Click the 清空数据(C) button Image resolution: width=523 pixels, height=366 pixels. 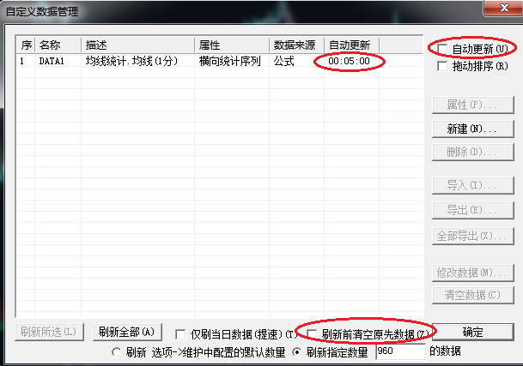(472, 295)
